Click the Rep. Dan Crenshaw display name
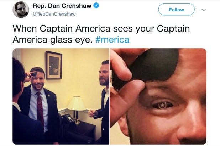Screen dimensions: 220x146 pos(62,6)
